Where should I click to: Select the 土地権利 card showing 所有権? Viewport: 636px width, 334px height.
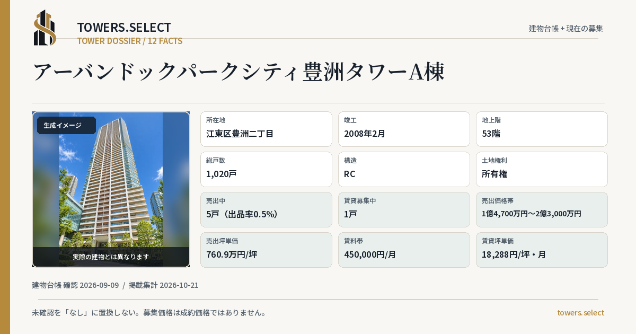(x=542, y=169)
